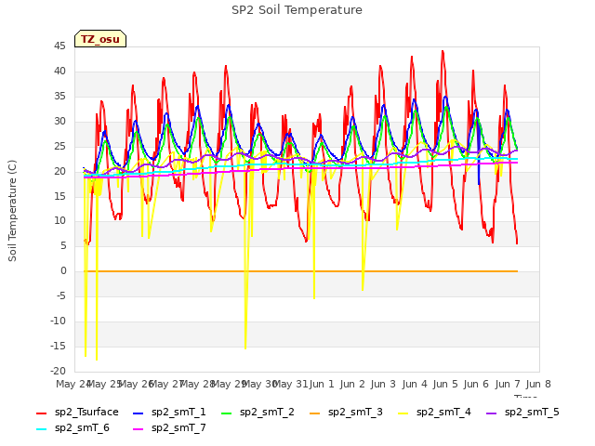Click the sp2_smT_2 legend label
Viewport: 595px width, 446px height.
[x=267, y=412]
